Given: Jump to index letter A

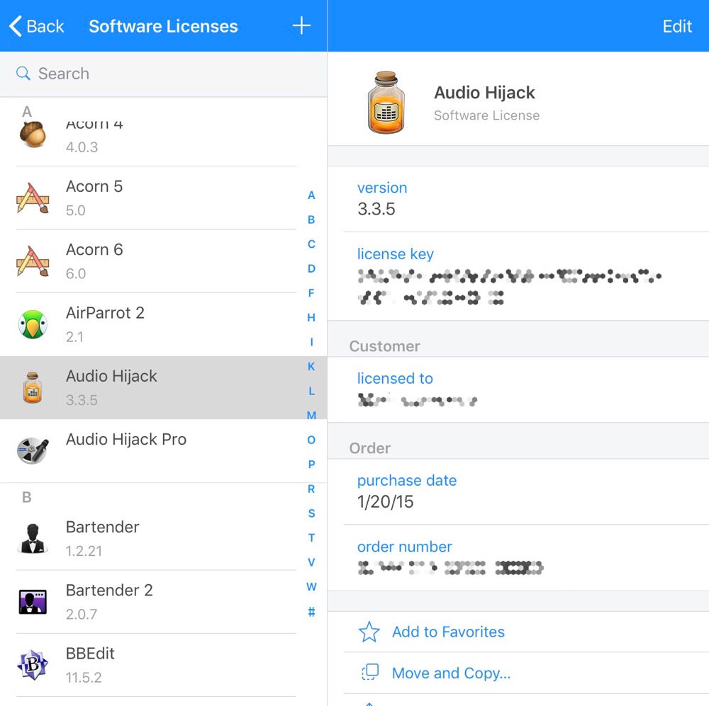Looking at the screenshot, I should 311,195.
